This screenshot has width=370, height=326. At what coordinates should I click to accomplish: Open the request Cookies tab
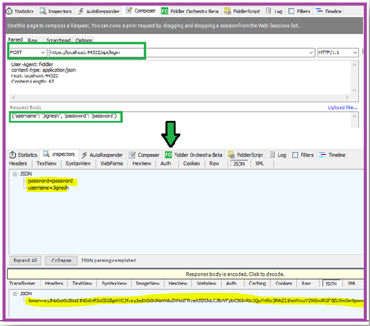(x=191, y=163)
